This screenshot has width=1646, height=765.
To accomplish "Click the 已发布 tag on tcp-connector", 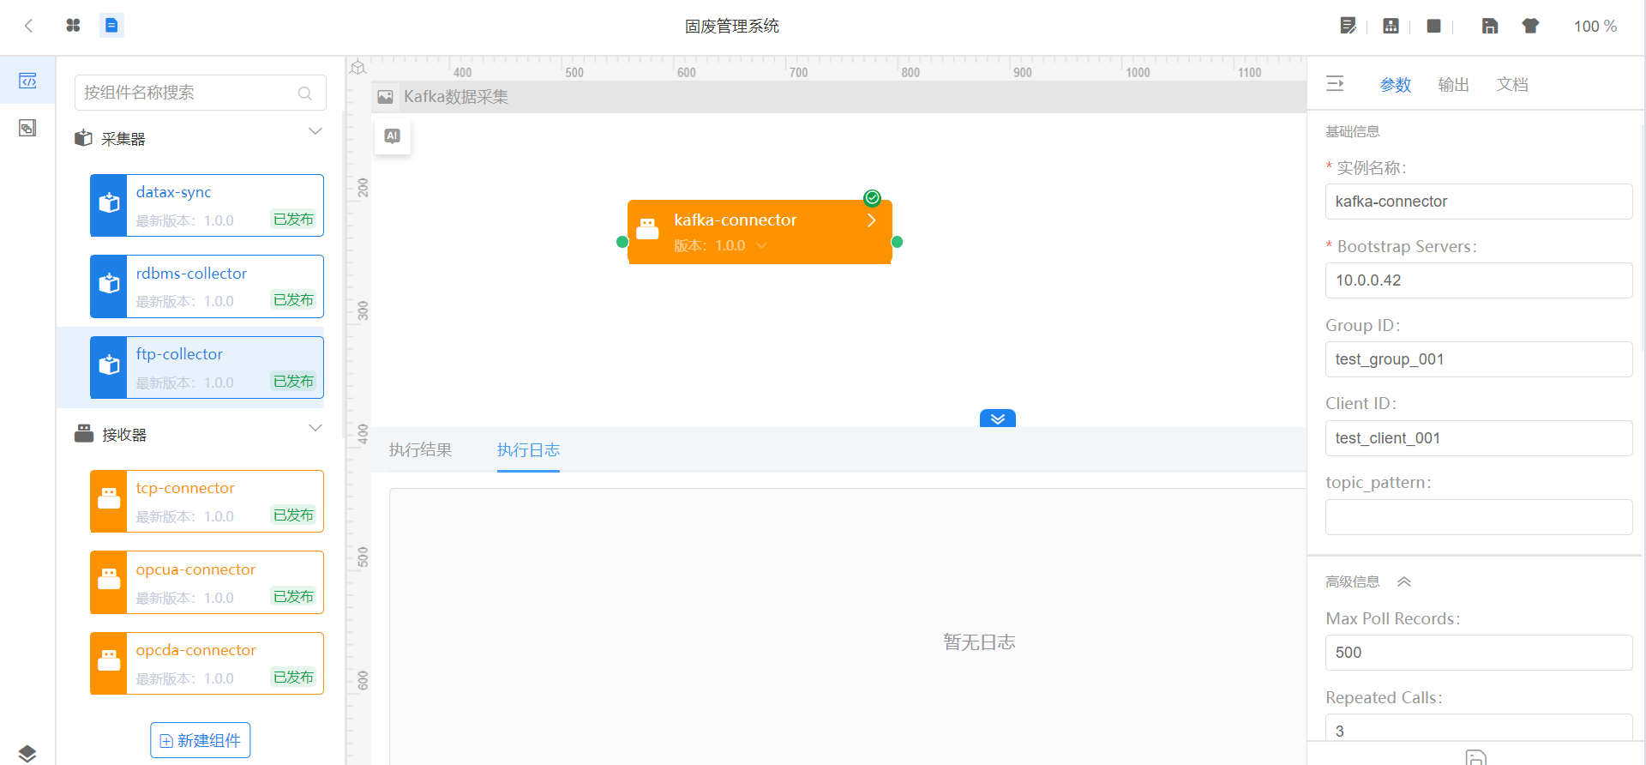I will click(x=293, y=515).
